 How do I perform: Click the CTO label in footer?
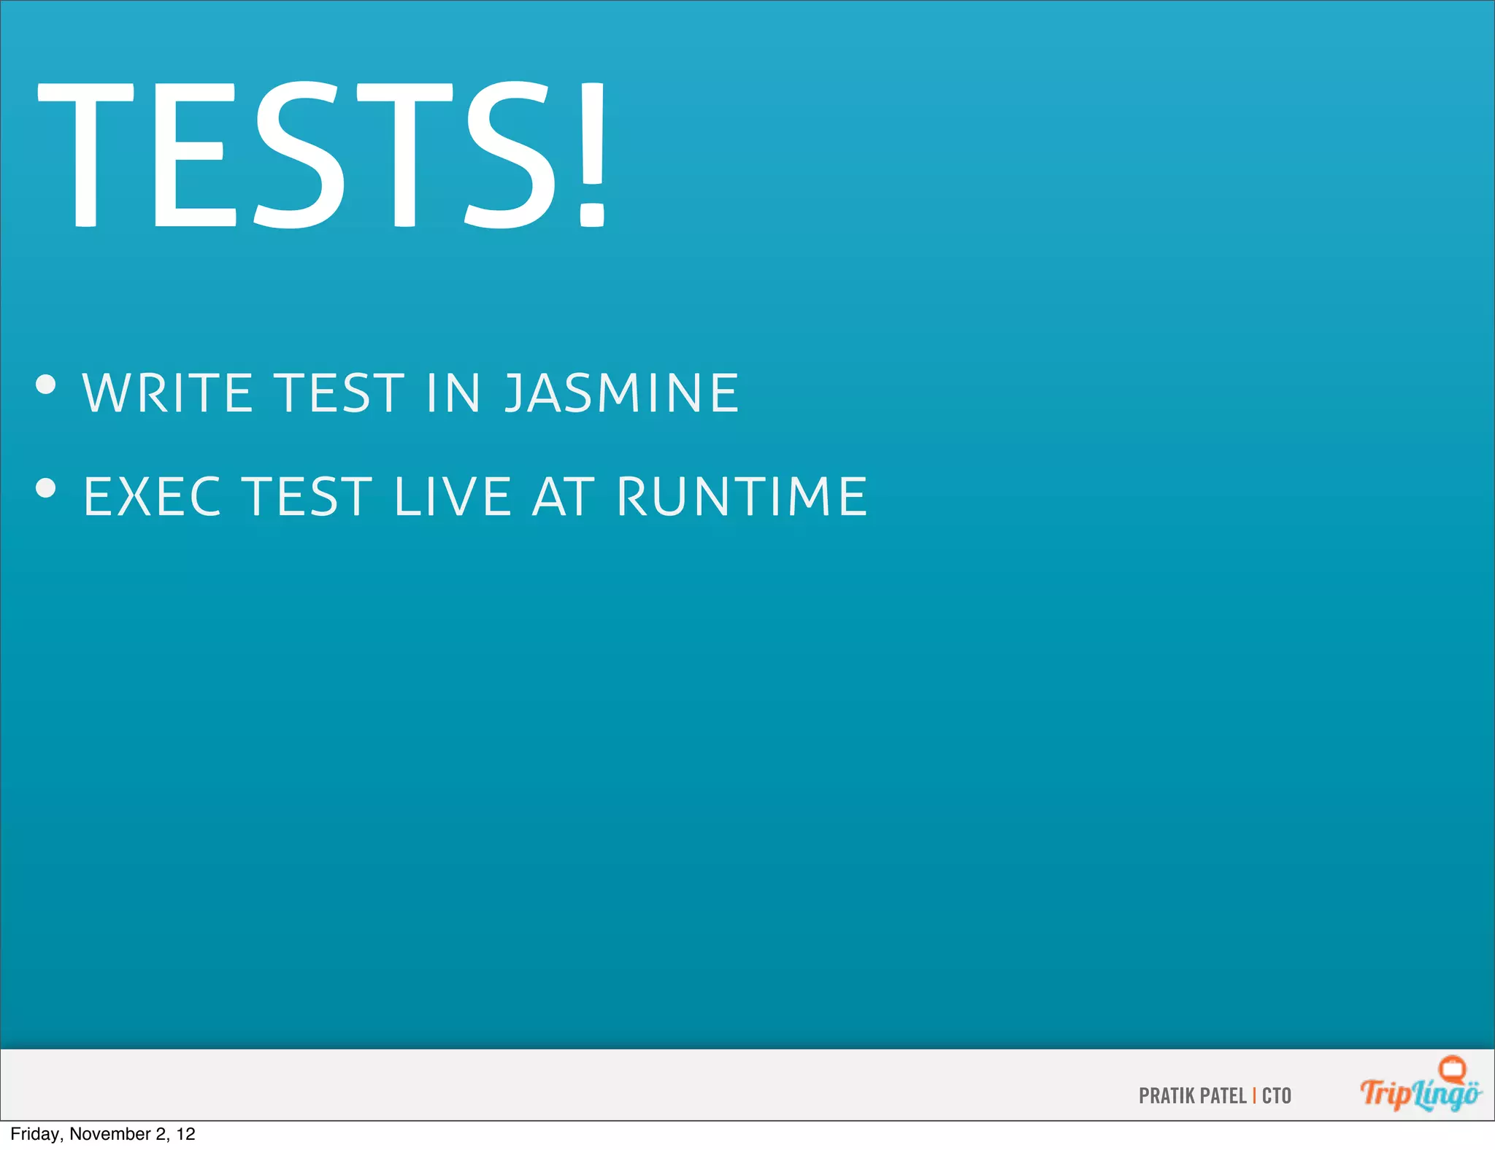click(x=1277, y=1096)
